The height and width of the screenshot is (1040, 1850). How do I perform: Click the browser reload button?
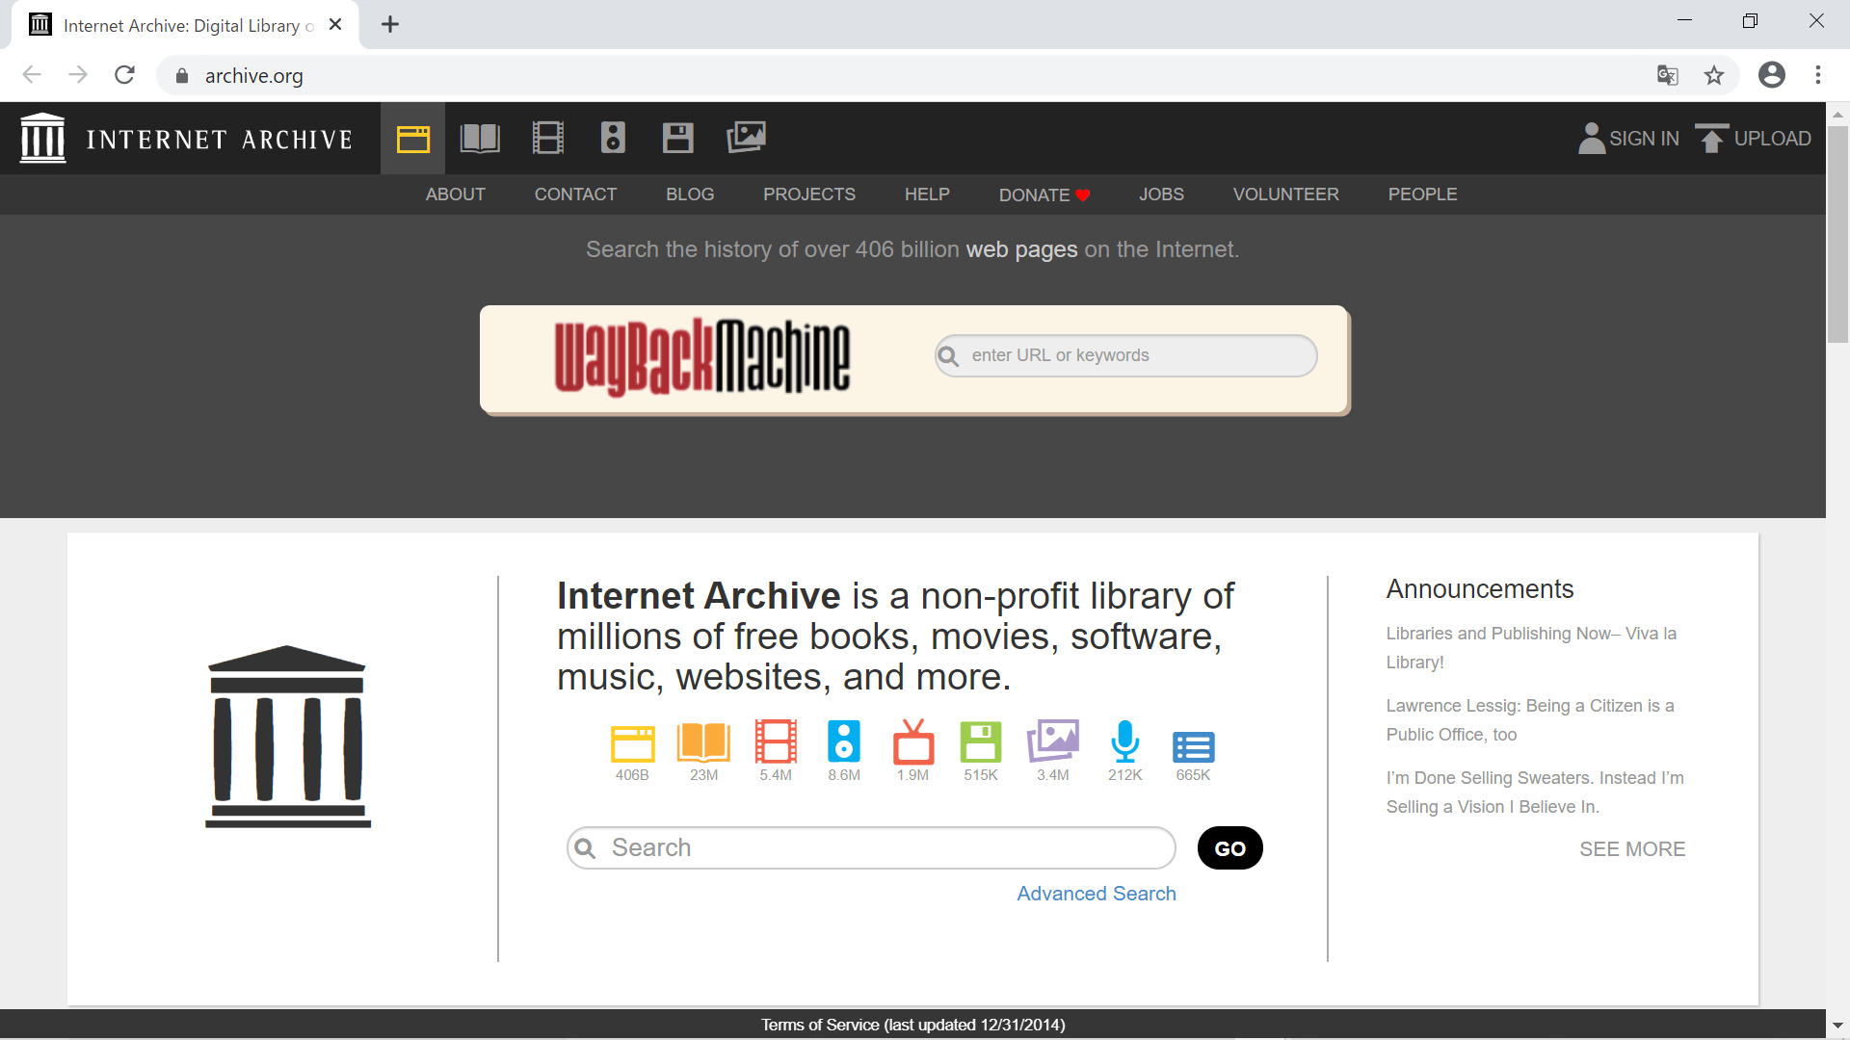124,75
